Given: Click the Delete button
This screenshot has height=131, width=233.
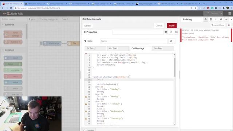Looking at the screenshot, I should [87, 26].
